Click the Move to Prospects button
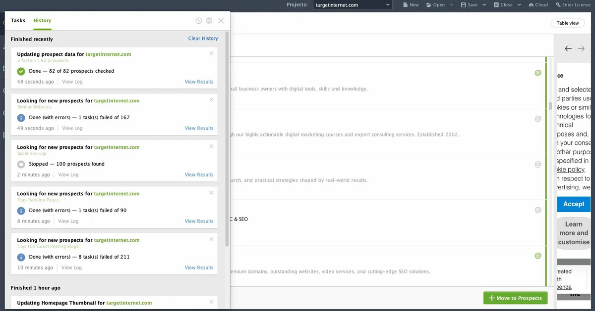The height and width of the screenshot is (311, 595). 516,298
